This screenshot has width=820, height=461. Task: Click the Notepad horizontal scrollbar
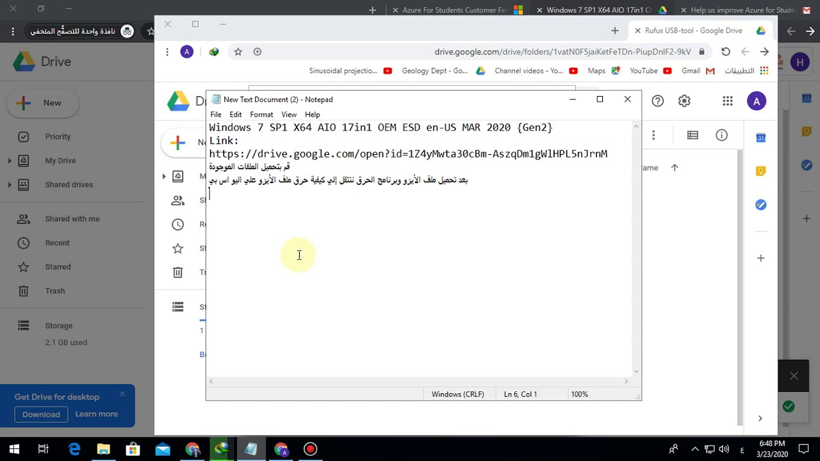(x=419, y=382)
